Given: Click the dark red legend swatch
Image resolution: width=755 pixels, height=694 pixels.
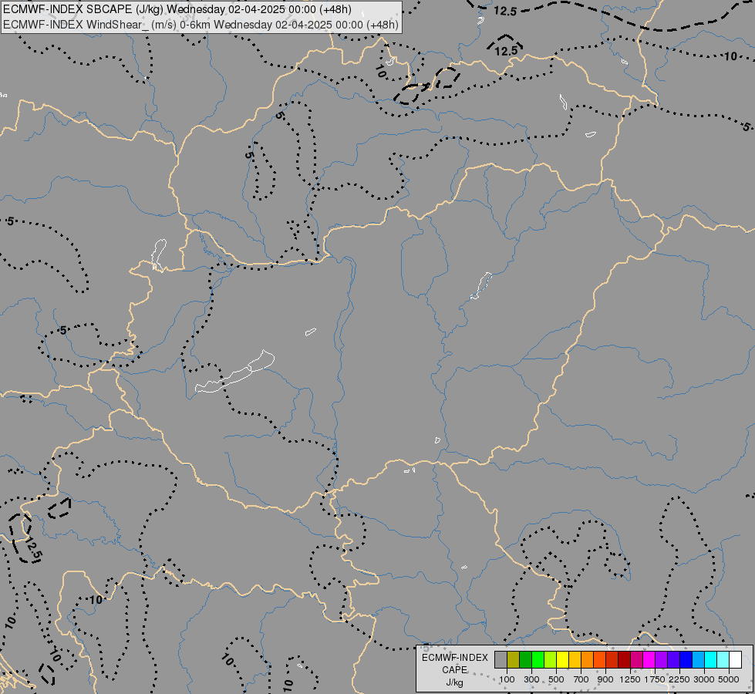Looking at the screenshot, I should (624, 660).
